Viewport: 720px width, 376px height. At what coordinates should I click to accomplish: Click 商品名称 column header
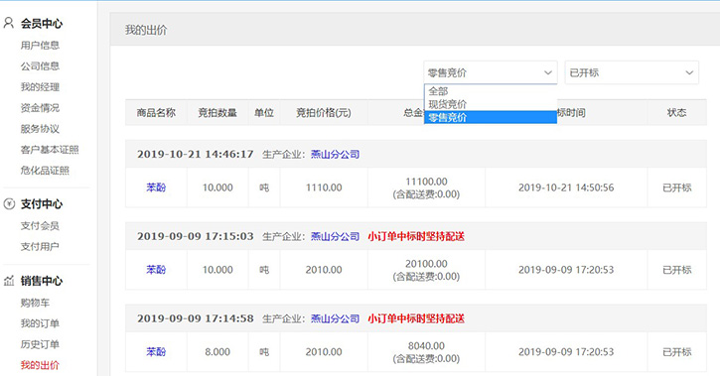pos(156,113)
